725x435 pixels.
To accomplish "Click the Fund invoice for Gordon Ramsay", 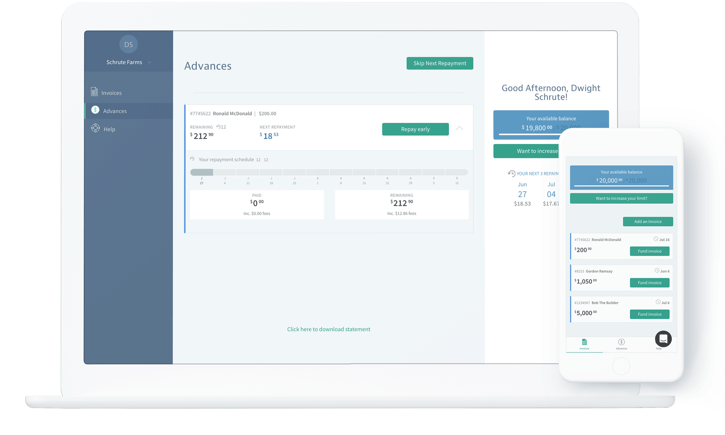I will pos(649,282).
